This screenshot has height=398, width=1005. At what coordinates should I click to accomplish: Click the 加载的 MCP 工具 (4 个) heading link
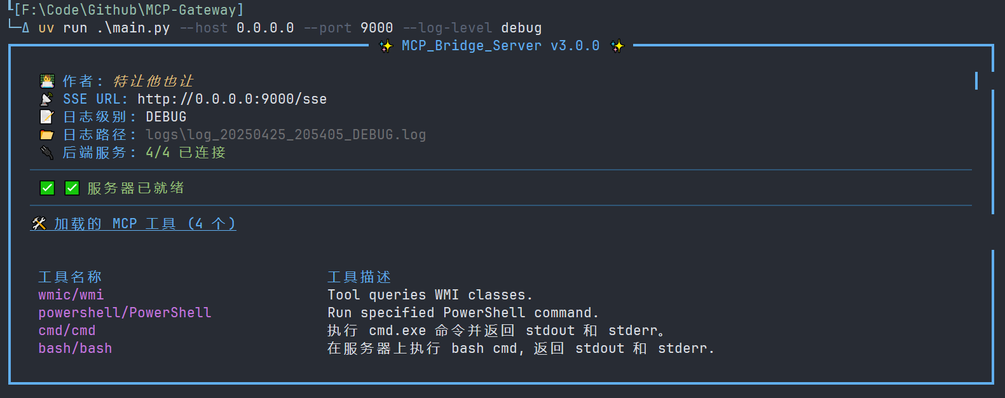coord(144,224)
